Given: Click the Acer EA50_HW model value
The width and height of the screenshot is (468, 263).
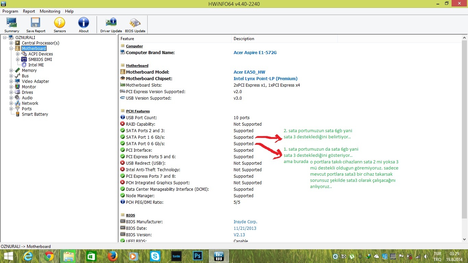Looking at the screenshot, I should pos(249,72).
